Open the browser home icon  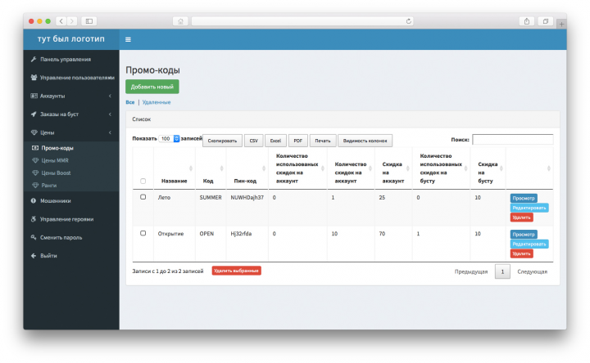tap(180, 21)
